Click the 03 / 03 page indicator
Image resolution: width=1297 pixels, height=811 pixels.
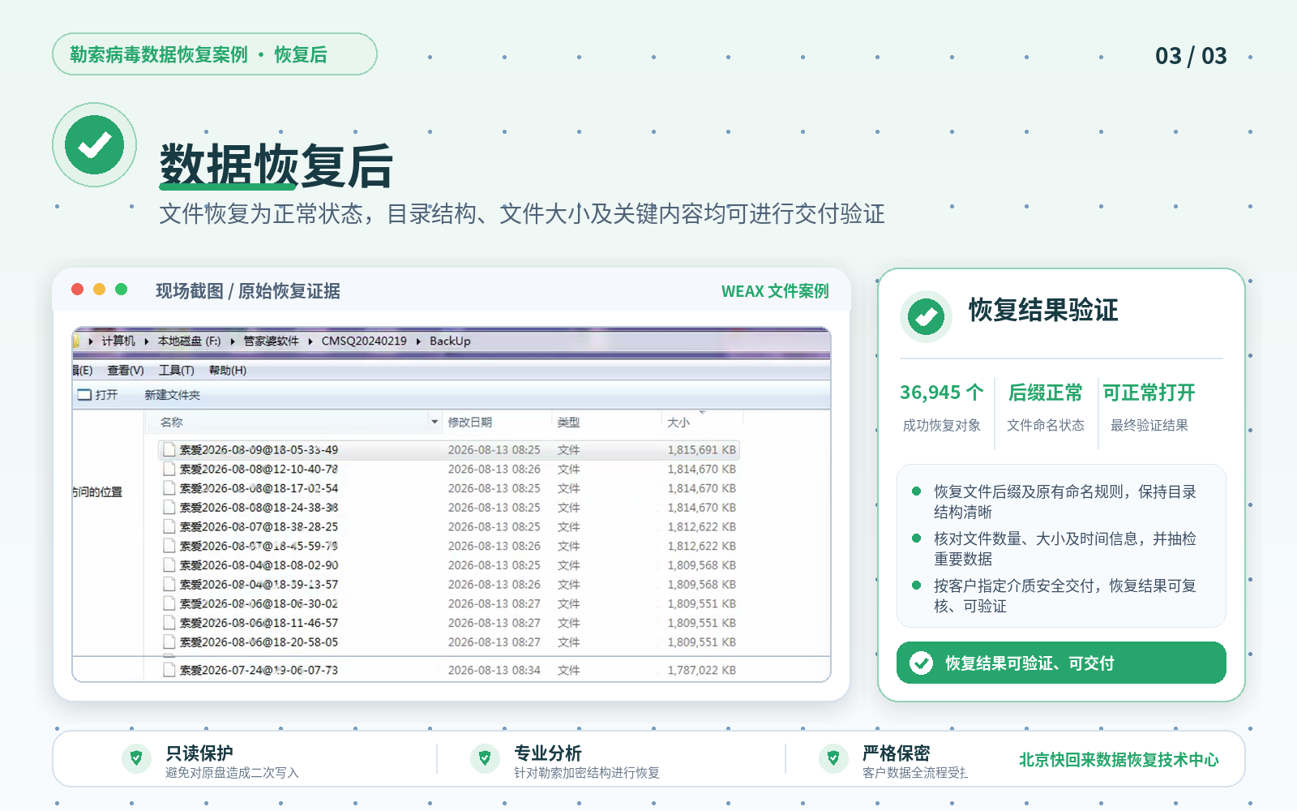1191,56
